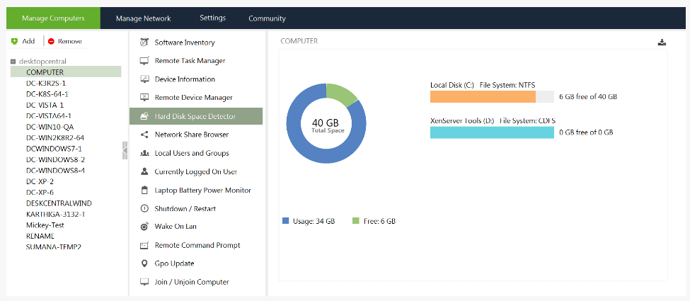Screen dimensions: 690x301
Task: Open the Settings tab
Action: [212, 18]
